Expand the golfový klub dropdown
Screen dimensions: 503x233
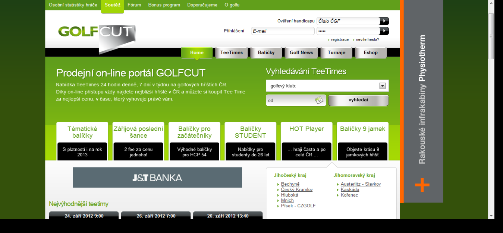(382, 86)
